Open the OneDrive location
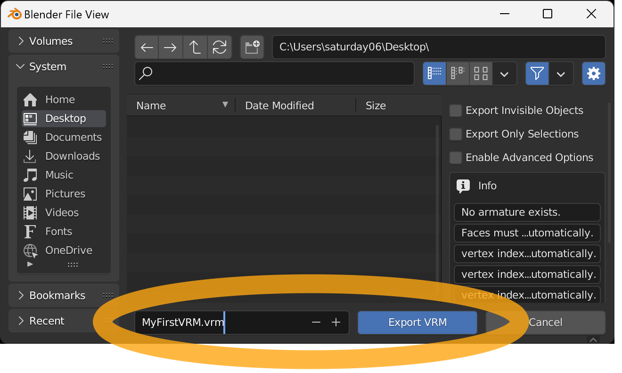This screenshot has width=622, height=373. pos(64,250)
